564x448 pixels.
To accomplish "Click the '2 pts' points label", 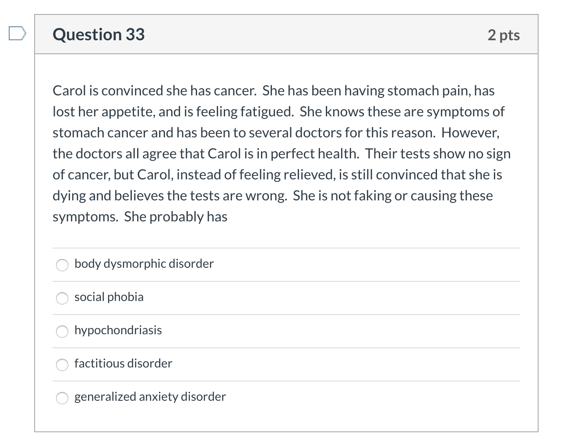I will click(x=504, y=35).
